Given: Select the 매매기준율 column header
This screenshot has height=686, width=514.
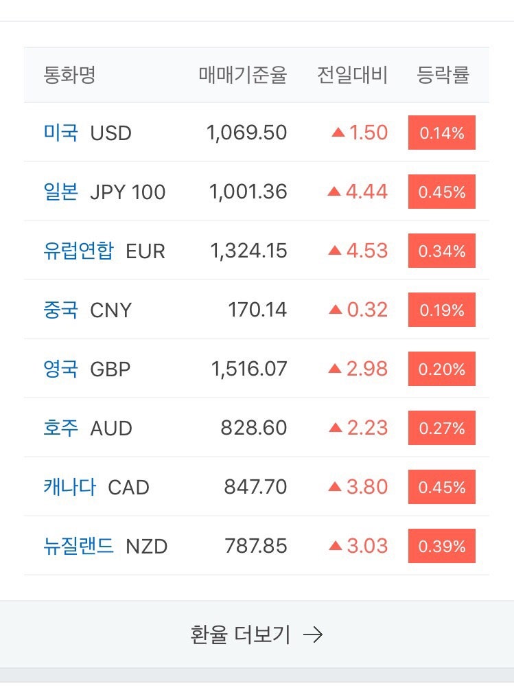Looking at the screenshot, I should [x=243, y=75].
